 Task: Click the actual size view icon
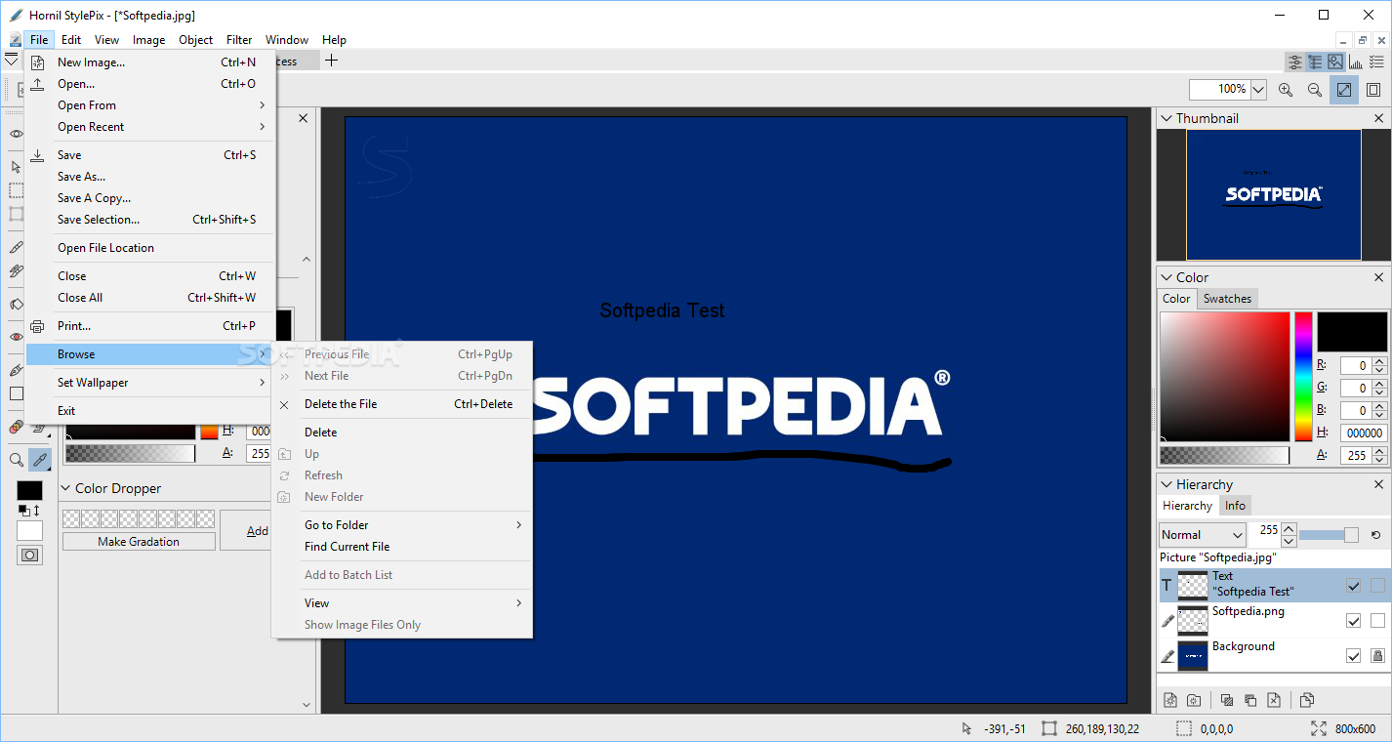click(x=1373, y=90)
